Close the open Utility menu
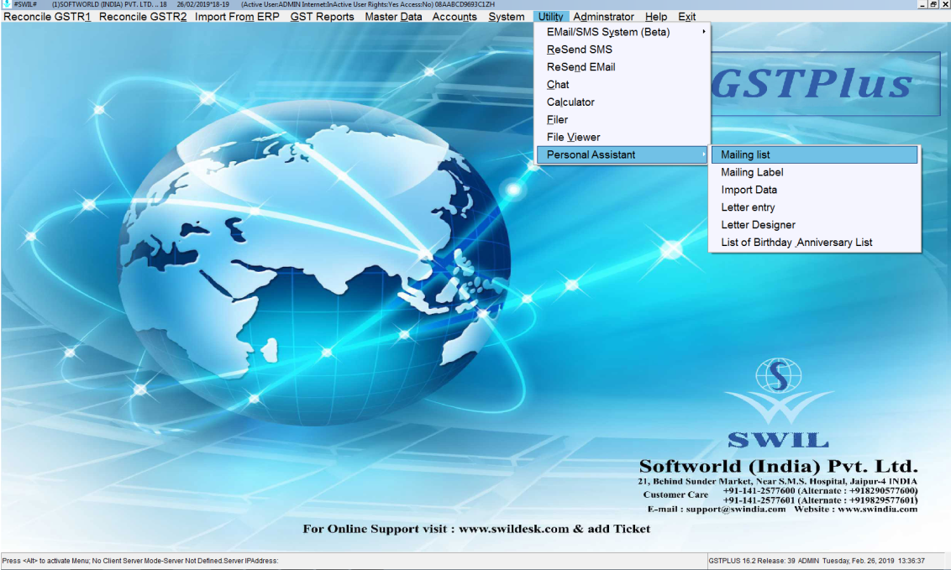 tap(551, 17)
